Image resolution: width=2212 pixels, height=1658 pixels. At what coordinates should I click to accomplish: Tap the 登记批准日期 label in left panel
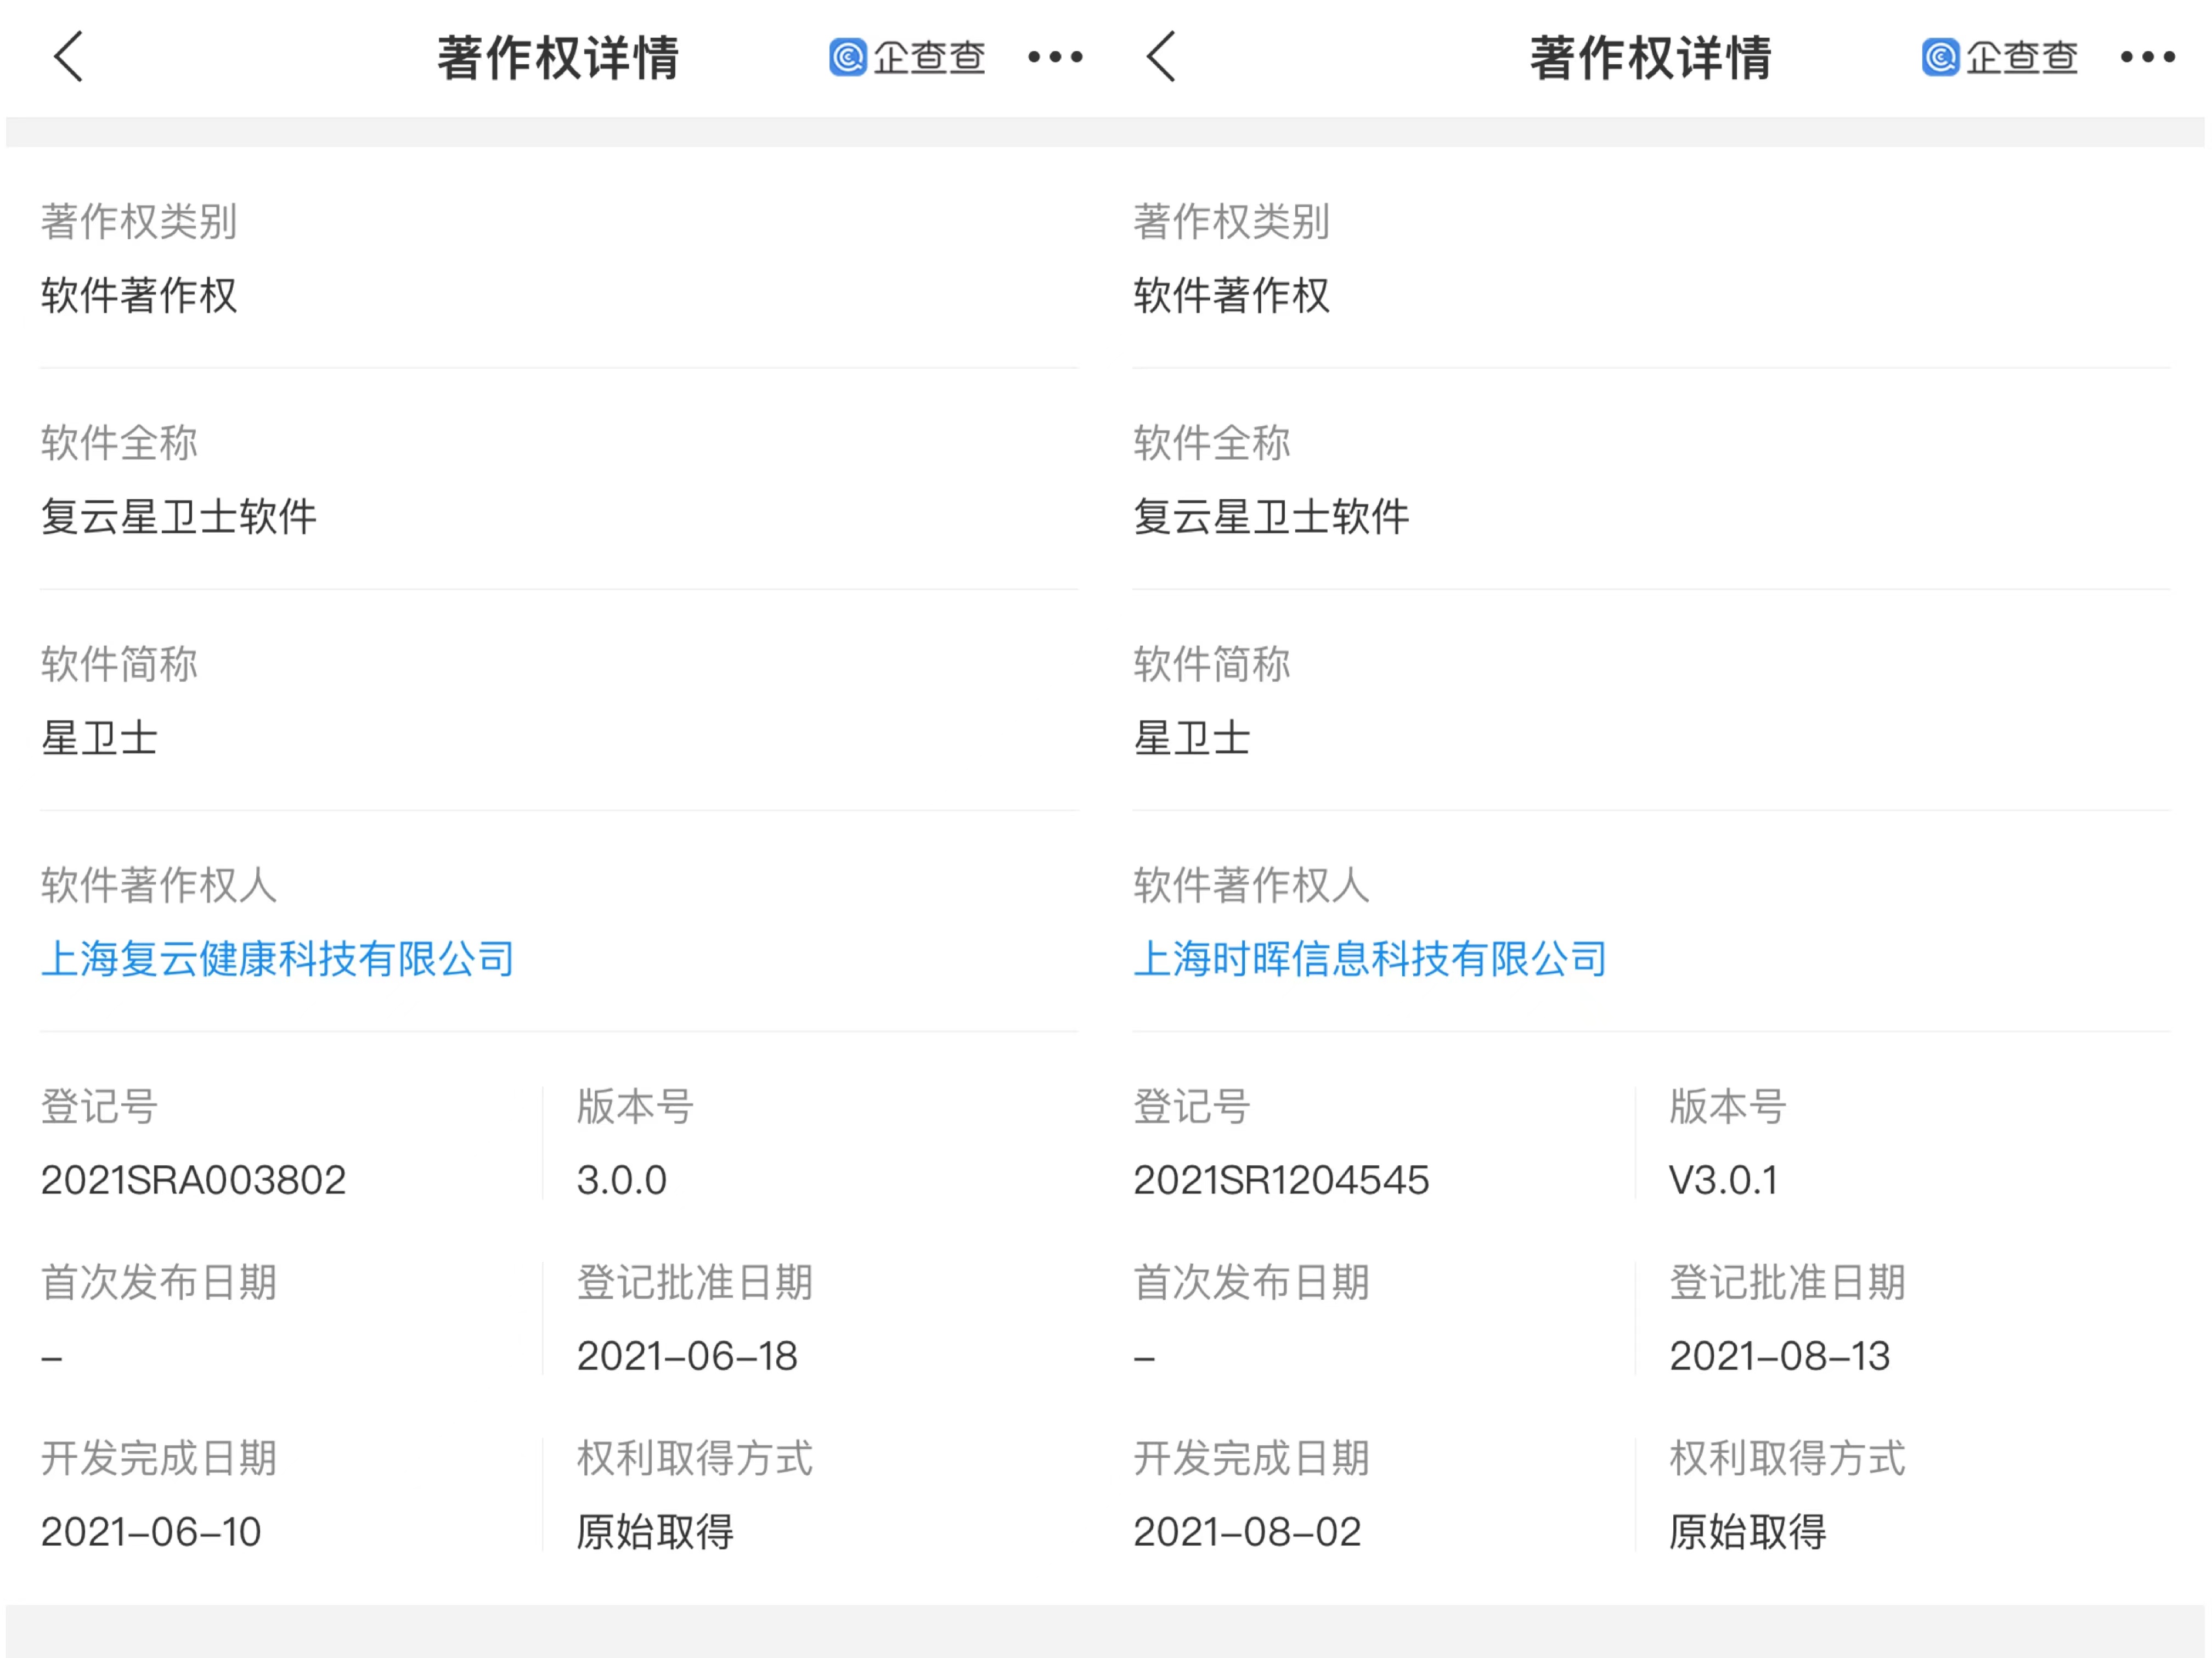pyautogui.click(x=695, y=1282)
